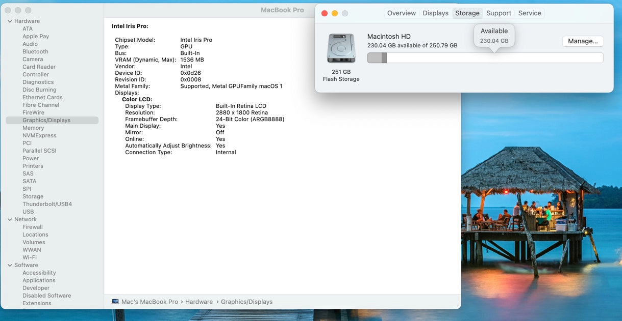Click the red close button of the Storage window
This screenshot has height=321, width=622.
324,13
